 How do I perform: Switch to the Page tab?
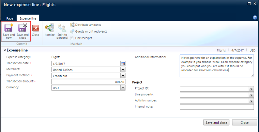coord(10,19)
